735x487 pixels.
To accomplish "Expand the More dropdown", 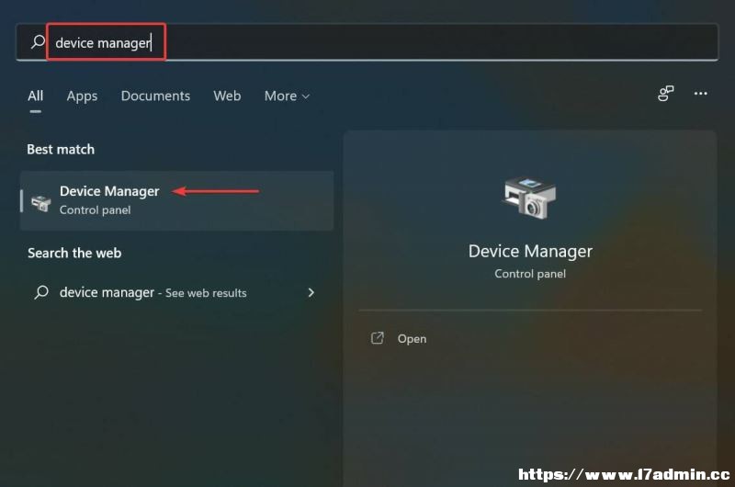I will 287,96.
